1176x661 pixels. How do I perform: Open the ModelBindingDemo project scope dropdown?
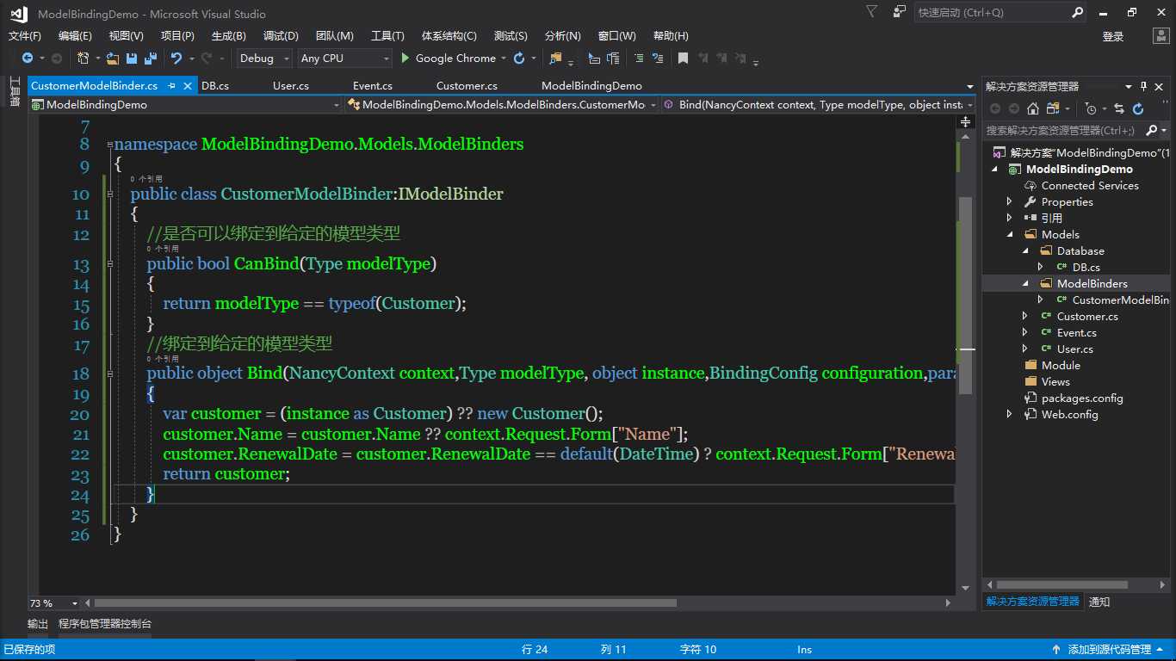click(x=185, y=105)
